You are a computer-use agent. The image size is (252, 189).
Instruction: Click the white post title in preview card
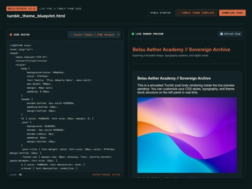[x=174, y=78]
